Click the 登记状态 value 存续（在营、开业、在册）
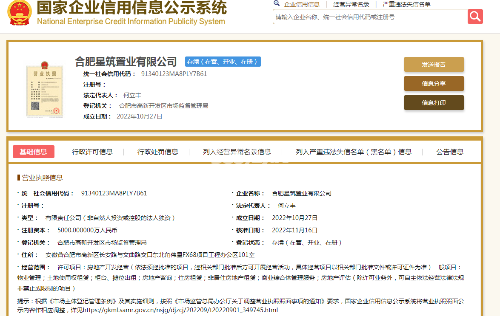 click(x=307, y=243)
